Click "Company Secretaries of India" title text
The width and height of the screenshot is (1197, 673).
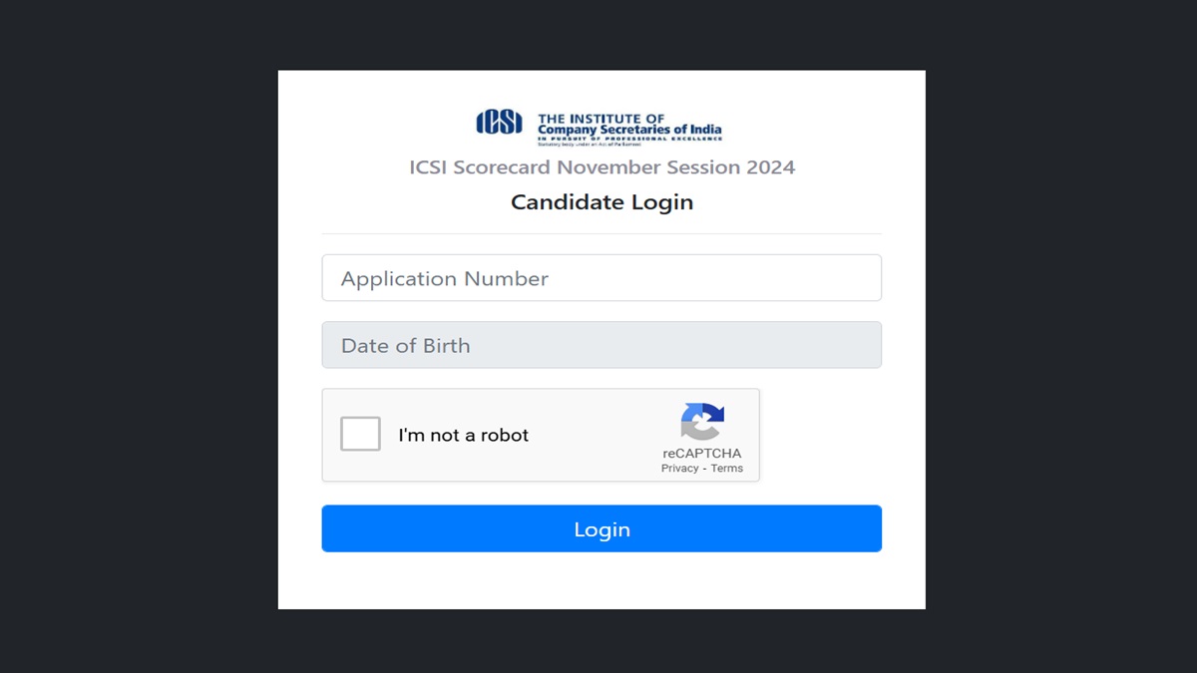click(x=628, y=130)
